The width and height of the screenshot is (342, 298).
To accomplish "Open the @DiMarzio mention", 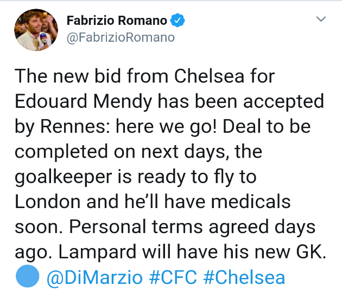I will [x=94, y=277].
